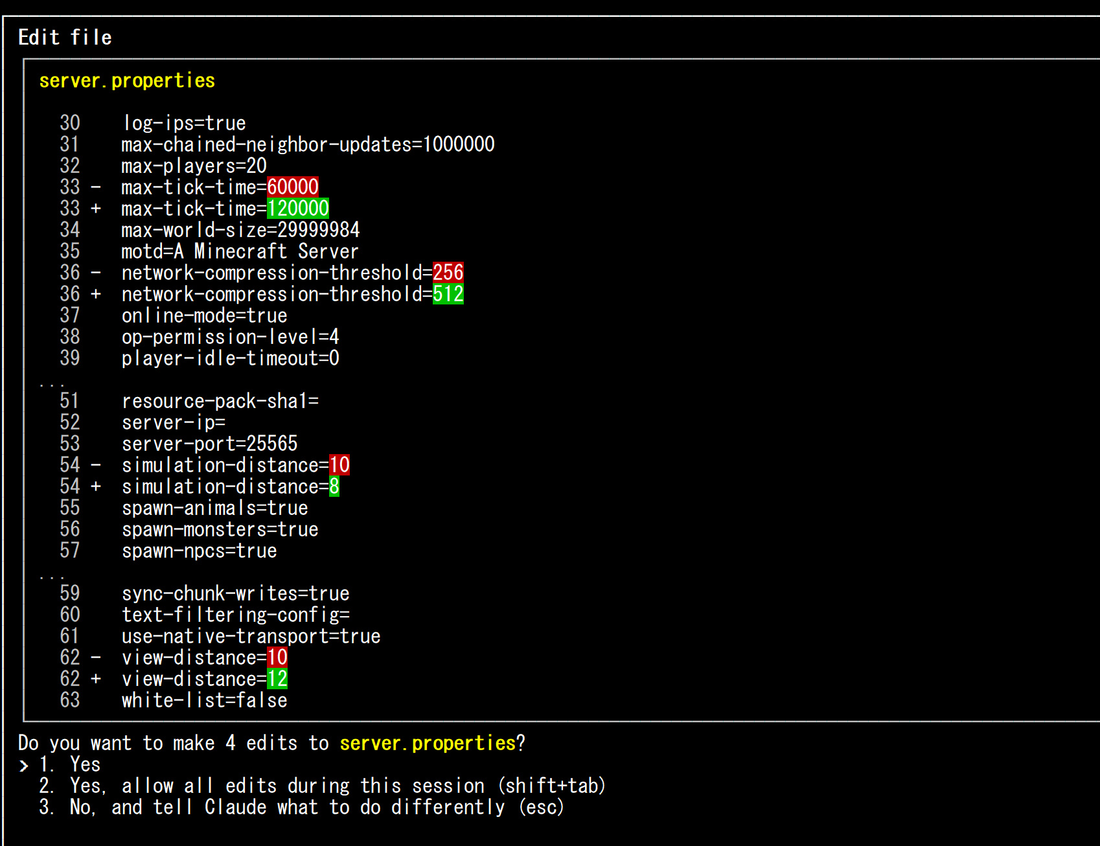Click the minus marker on line 33
The image size is (1100, 846).
(x=96, y=187)
